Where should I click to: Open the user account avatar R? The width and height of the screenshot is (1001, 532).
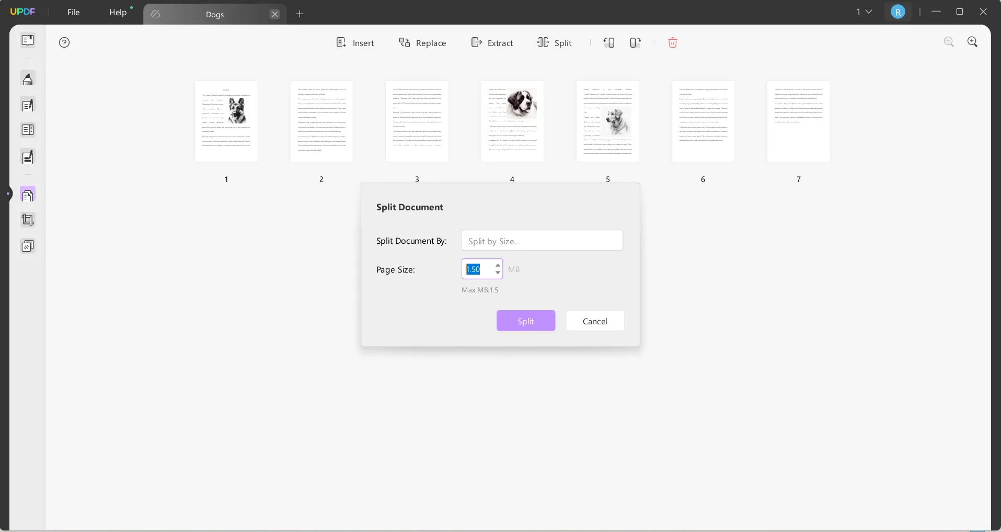pyautogui.click(x=898, y=12)
